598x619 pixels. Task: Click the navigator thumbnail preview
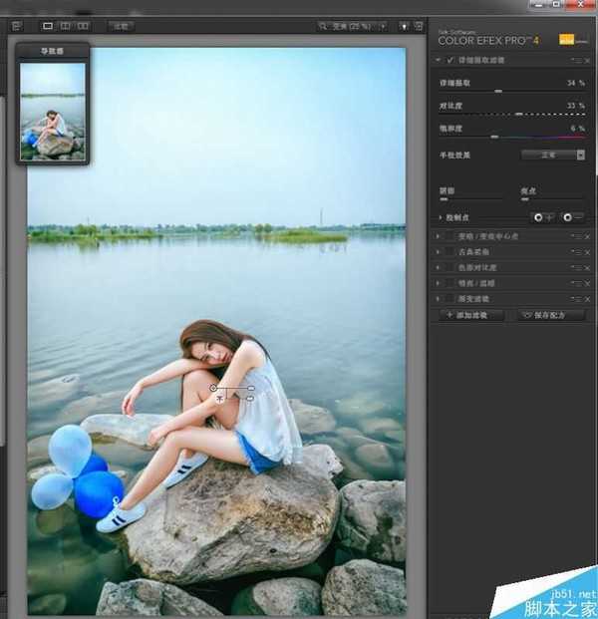pyautogui.click(x=53, y=110)
